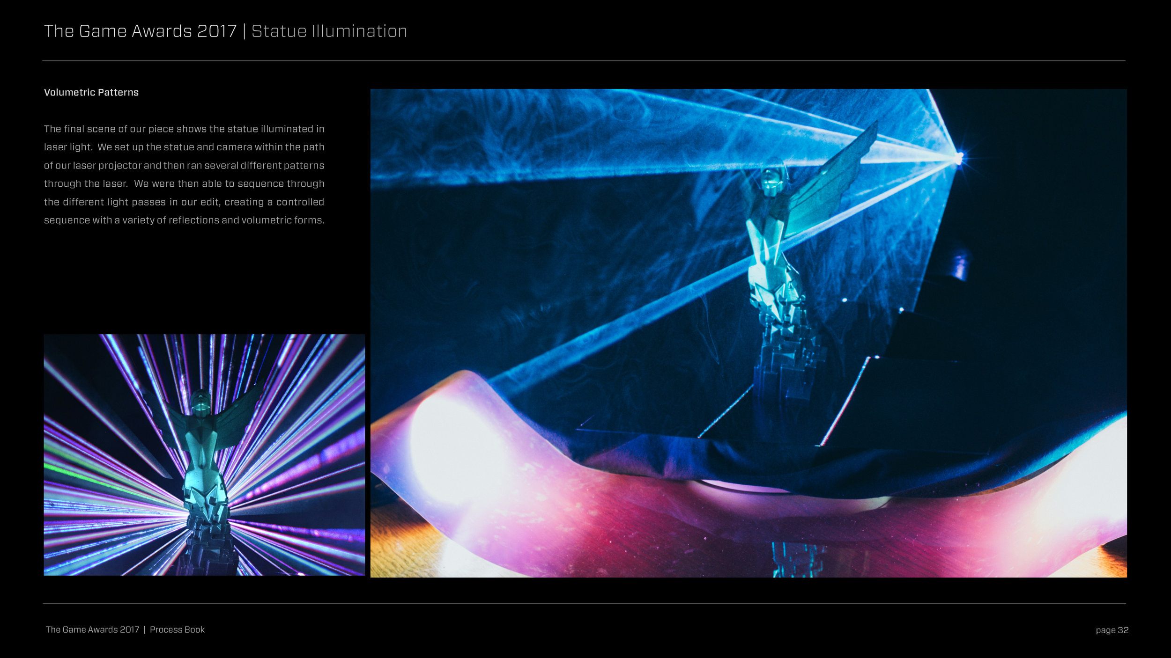Click the paragraph starting 'The final scene'

click(184, 175)
